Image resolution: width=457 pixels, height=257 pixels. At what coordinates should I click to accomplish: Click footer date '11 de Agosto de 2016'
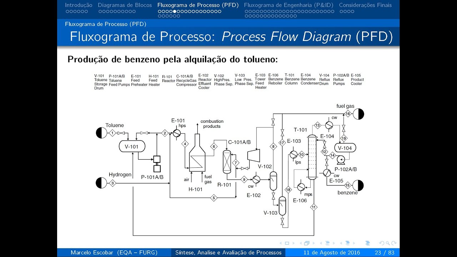(332, 252)
